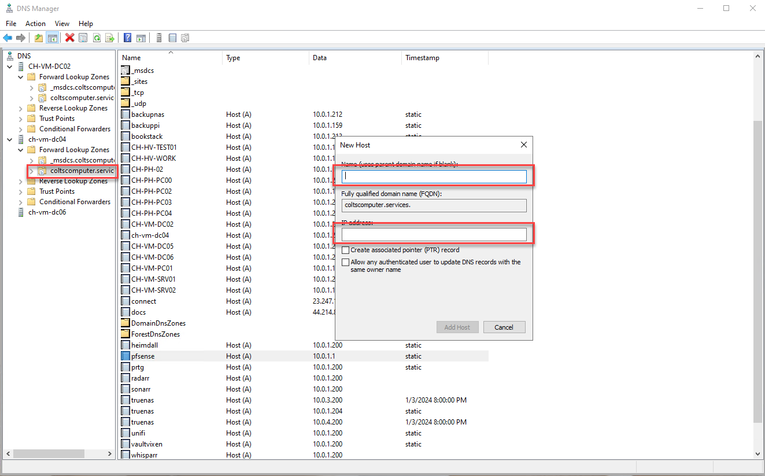Click the record icon beside whisparr

126,455
